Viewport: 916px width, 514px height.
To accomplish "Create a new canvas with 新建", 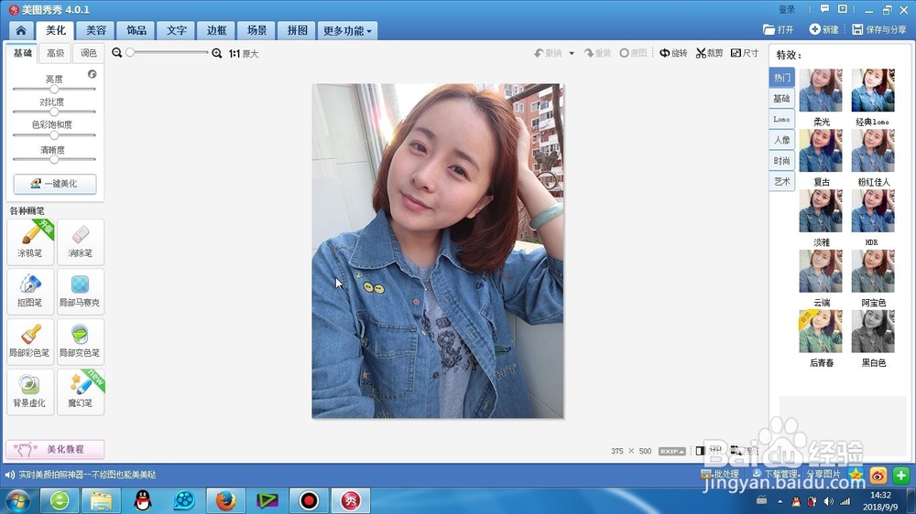I will tap(823, 29).
